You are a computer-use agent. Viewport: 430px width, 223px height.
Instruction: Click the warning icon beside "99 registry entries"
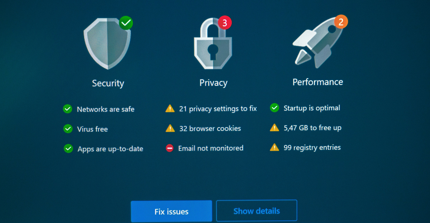pyautogui.click(x=274, y=147)
